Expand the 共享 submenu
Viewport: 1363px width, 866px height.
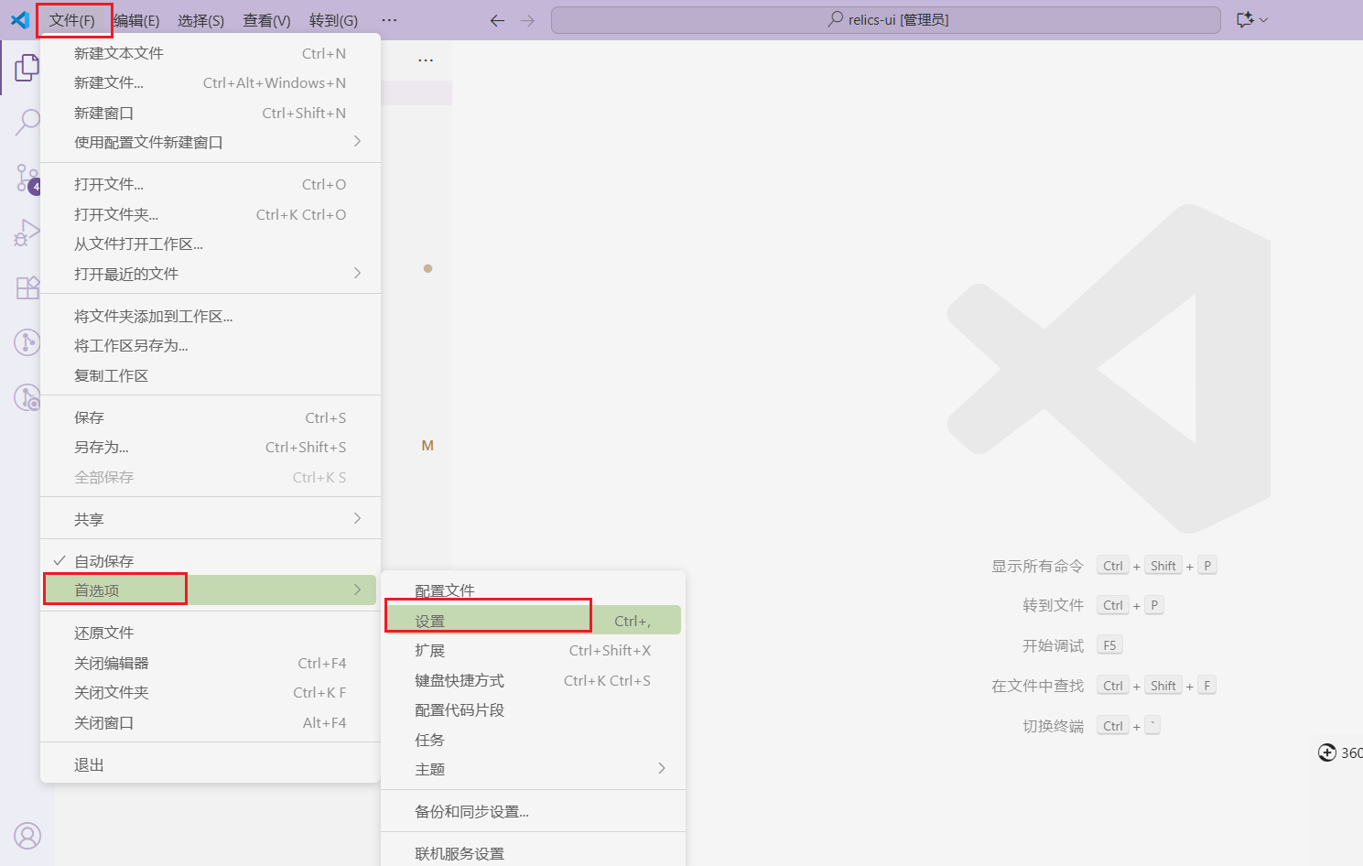point(211,519)
